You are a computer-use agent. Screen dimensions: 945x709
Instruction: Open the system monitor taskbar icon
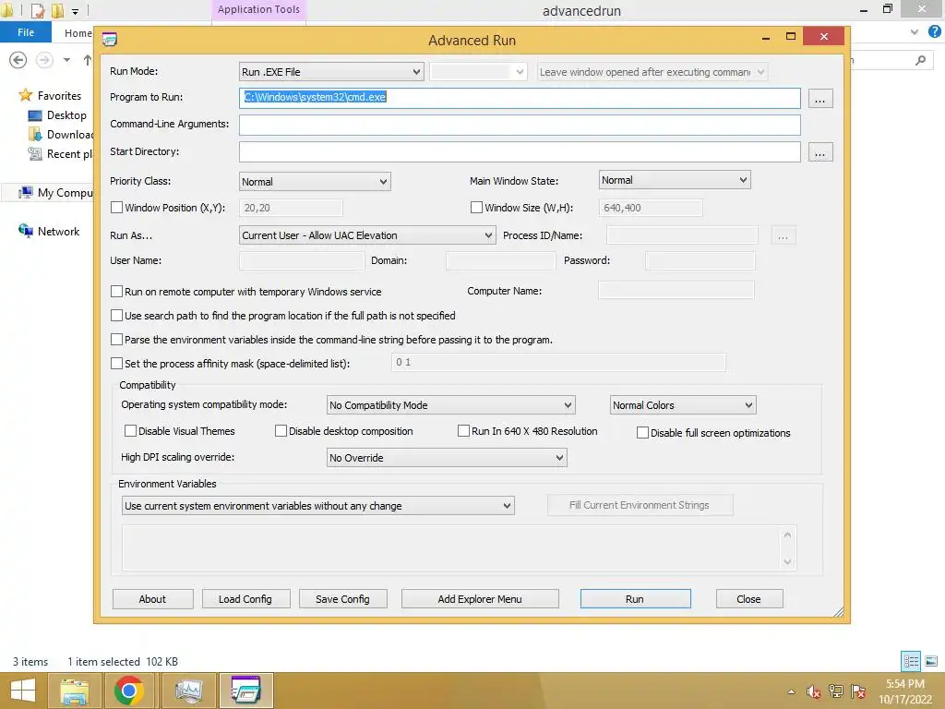coord(188,691)
